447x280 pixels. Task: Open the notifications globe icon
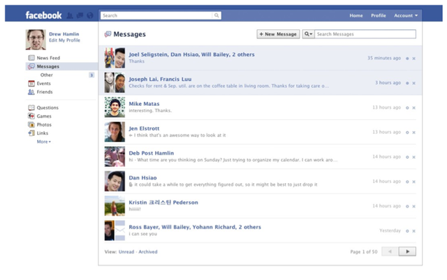[90, 15]
